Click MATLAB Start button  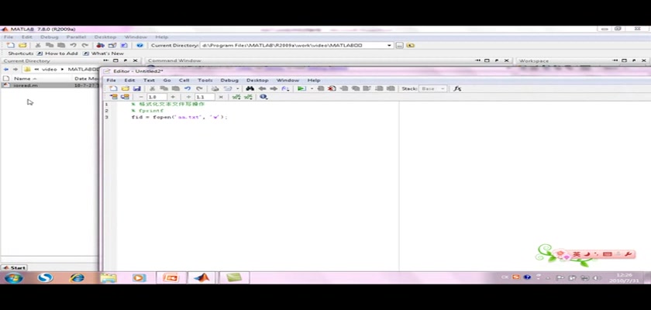tap(14, 267)
